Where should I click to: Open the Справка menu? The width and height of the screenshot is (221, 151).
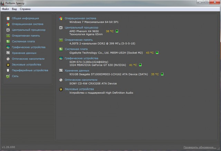click(25, 9)
